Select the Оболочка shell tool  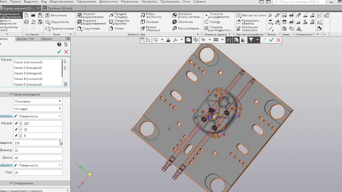click(x=182, y=22)
